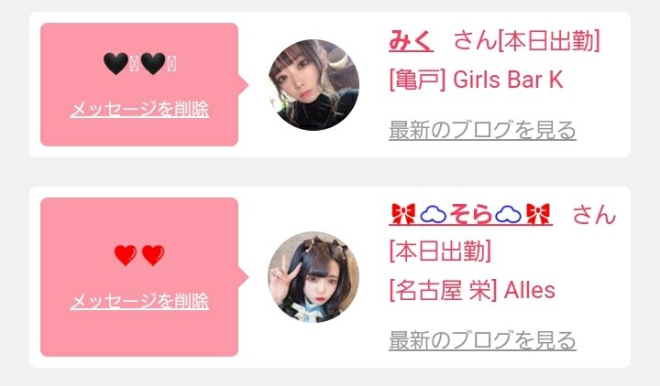Open みく's profile name link

(411, 41)
